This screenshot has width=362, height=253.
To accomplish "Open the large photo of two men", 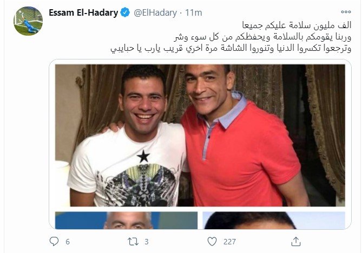I will coord(200,135).
